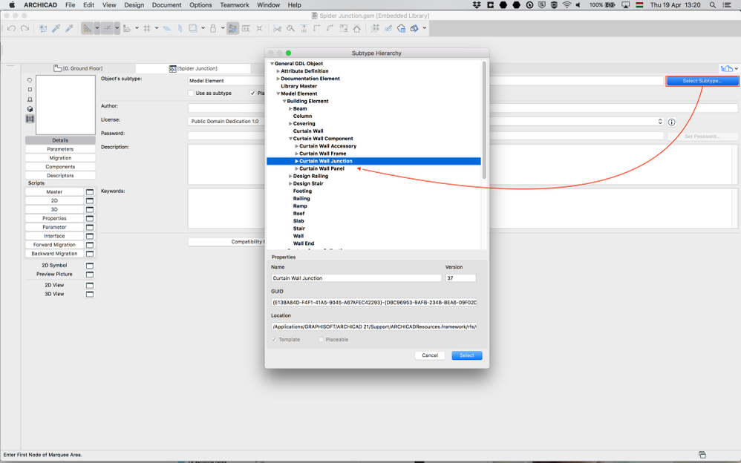Switch to the Spider Junction tab
This screenshot has height=463, width=741.
[193, 68]
